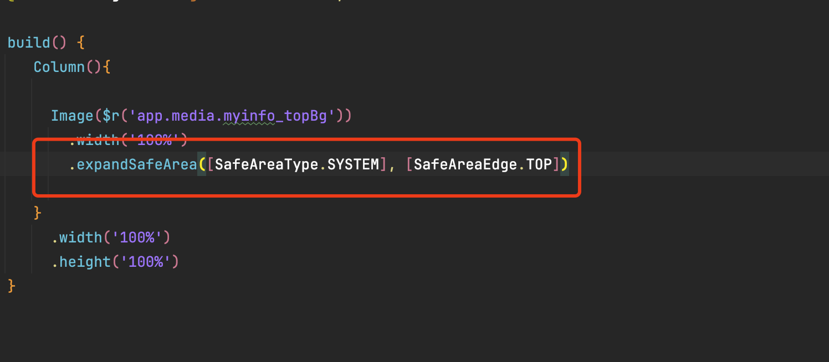The image size is (829, 362).
Task: Click the SYSTEM enum value
Action: [353, 164]
